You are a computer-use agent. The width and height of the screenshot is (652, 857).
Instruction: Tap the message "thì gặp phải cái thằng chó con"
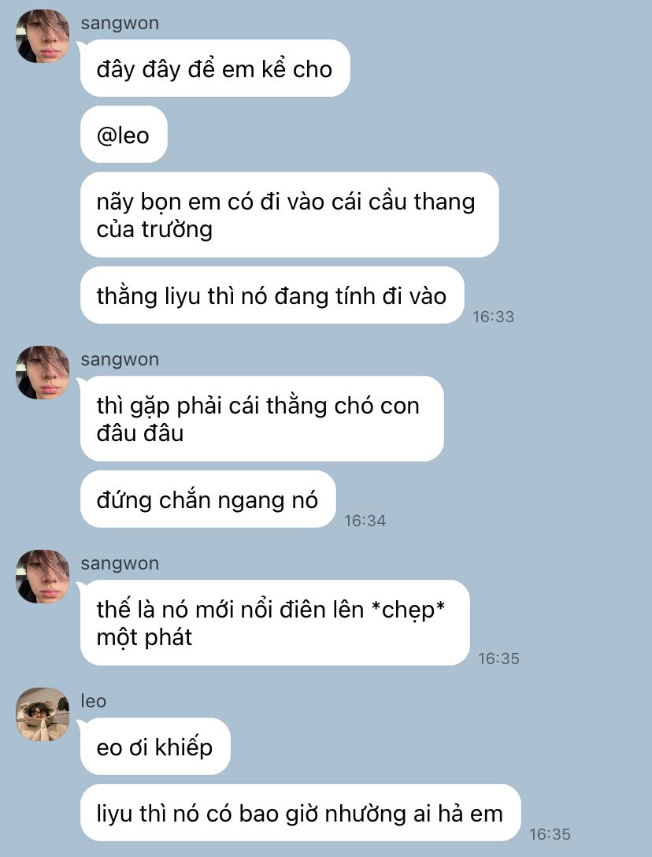point(261,419)
